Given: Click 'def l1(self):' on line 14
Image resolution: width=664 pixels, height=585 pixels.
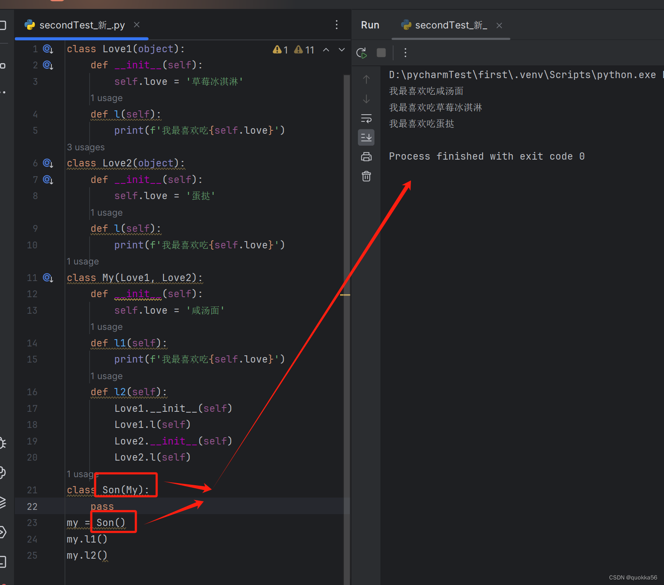Looking at the screenshot, I should pos(129,343).
